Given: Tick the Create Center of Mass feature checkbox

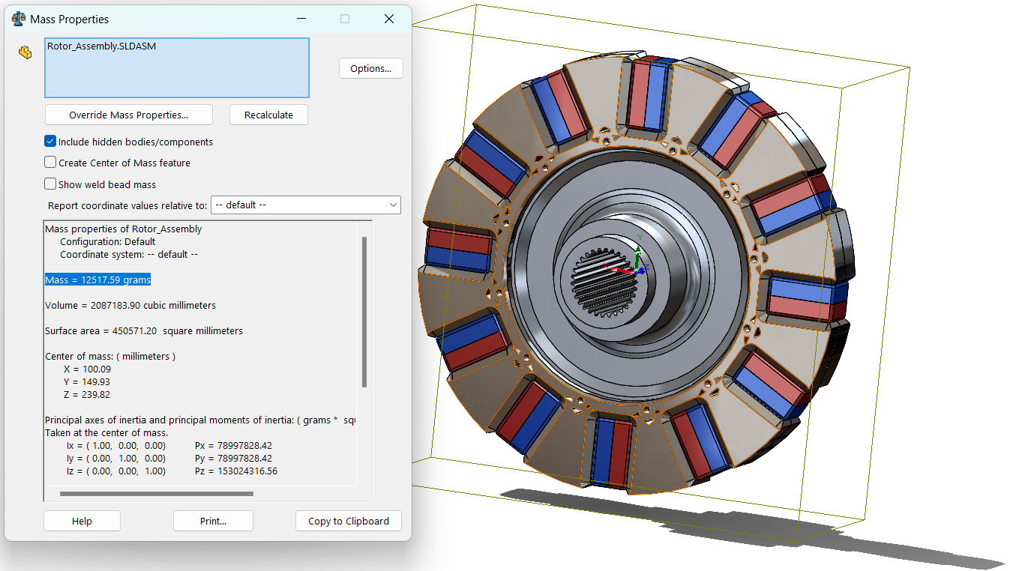Looking at the screenshot, I should point(50,163).
